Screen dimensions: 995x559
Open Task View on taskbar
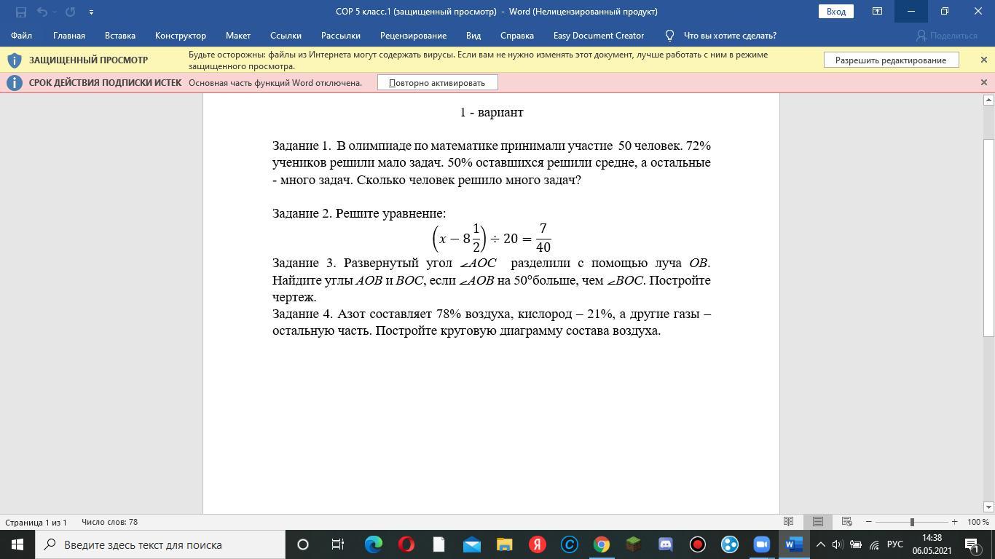[338, 544]
